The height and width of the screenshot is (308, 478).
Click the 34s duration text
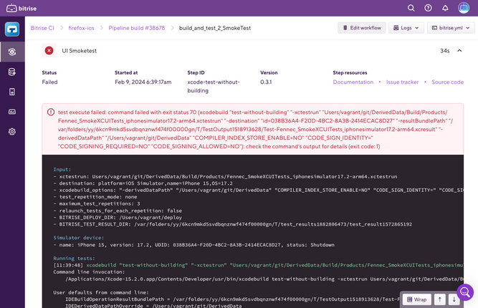[x=444, y=51]
